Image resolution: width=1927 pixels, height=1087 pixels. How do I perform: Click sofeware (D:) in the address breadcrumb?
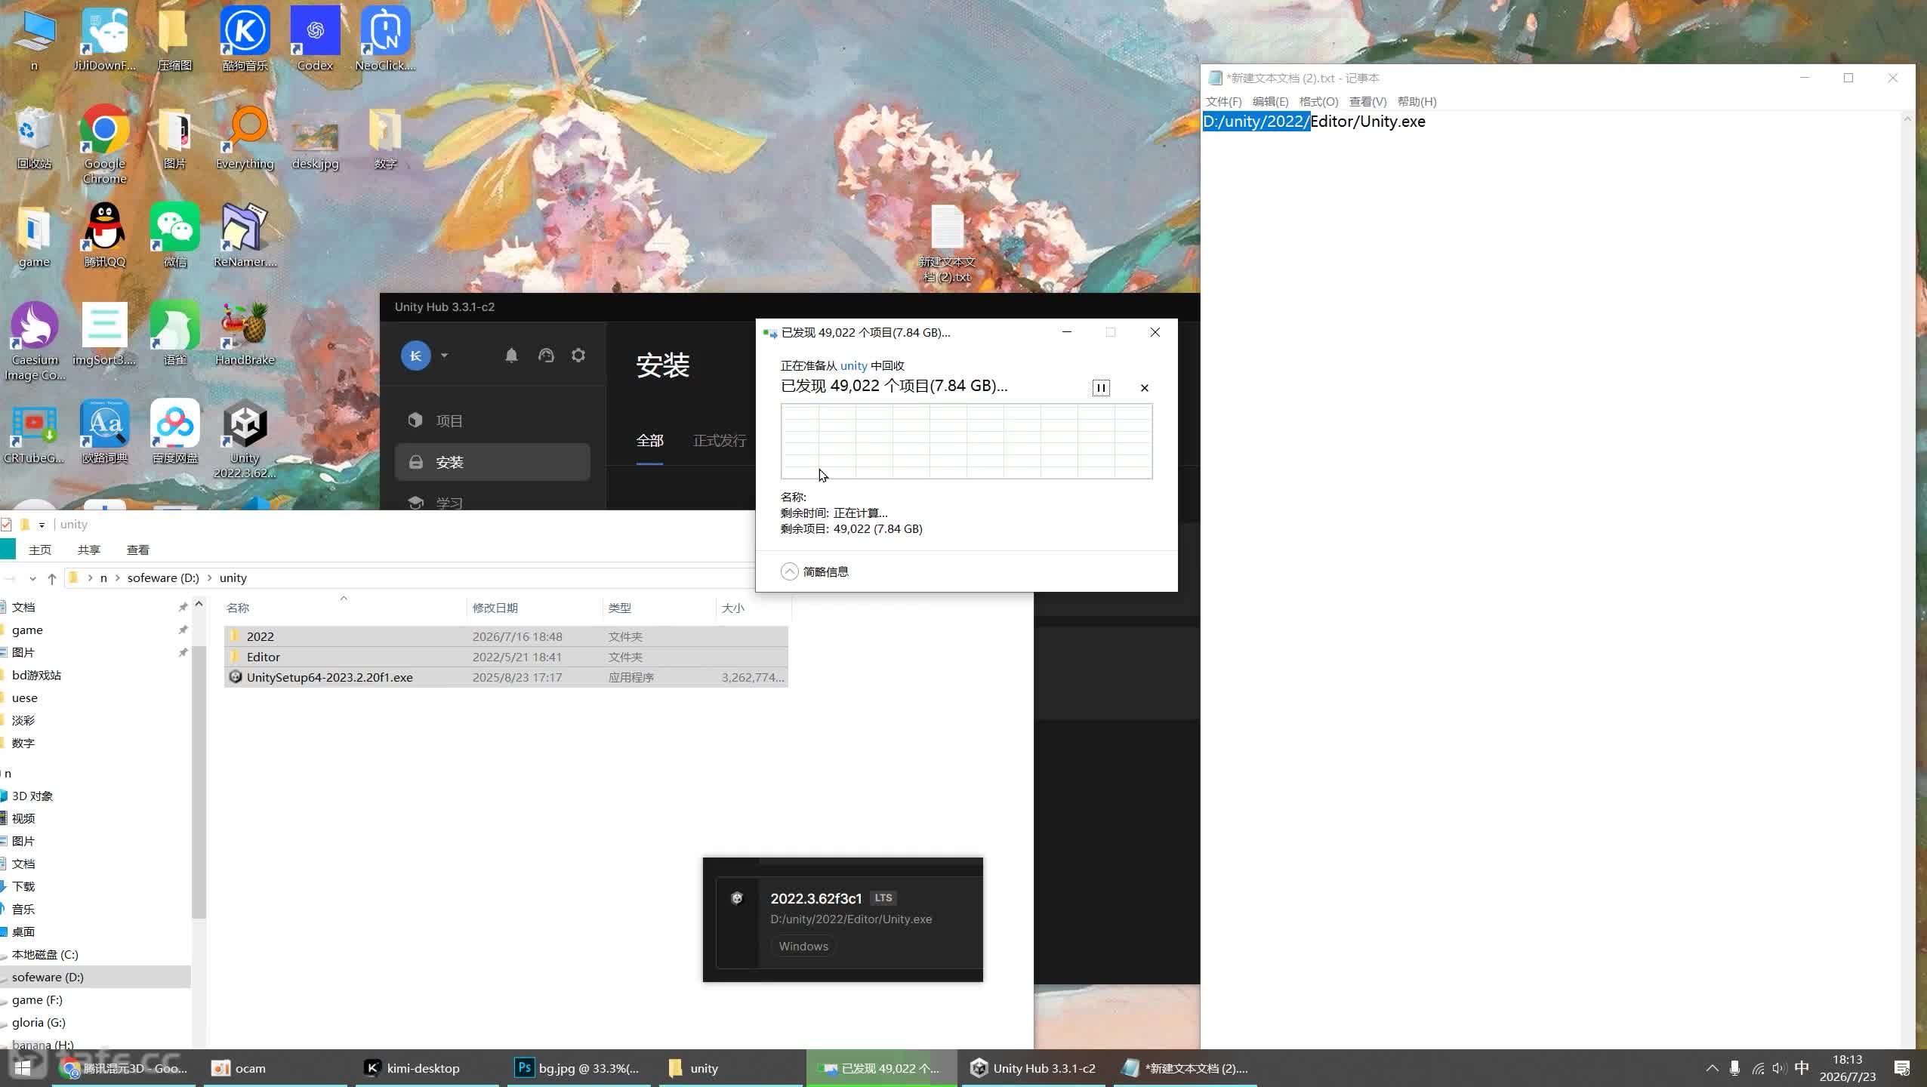163,578
